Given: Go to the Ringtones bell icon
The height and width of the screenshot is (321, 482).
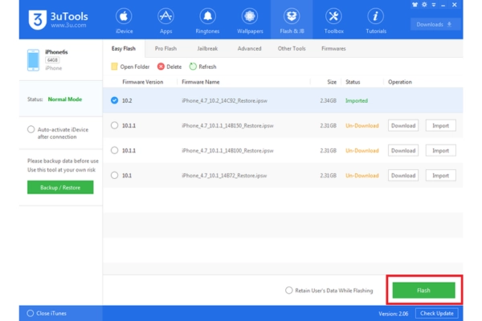Looking at the screenshot, I should [x=207, y=17].
